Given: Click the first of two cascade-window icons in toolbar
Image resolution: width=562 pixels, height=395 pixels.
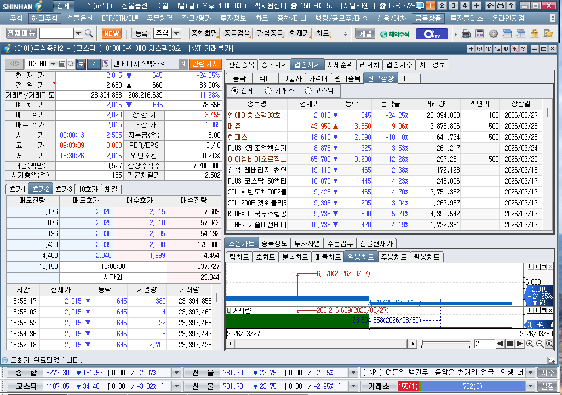Looking at the screenshot, I should (x=507, y=34).
